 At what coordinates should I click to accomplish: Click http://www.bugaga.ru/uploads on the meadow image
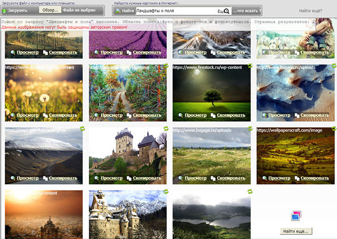[202, 130]
